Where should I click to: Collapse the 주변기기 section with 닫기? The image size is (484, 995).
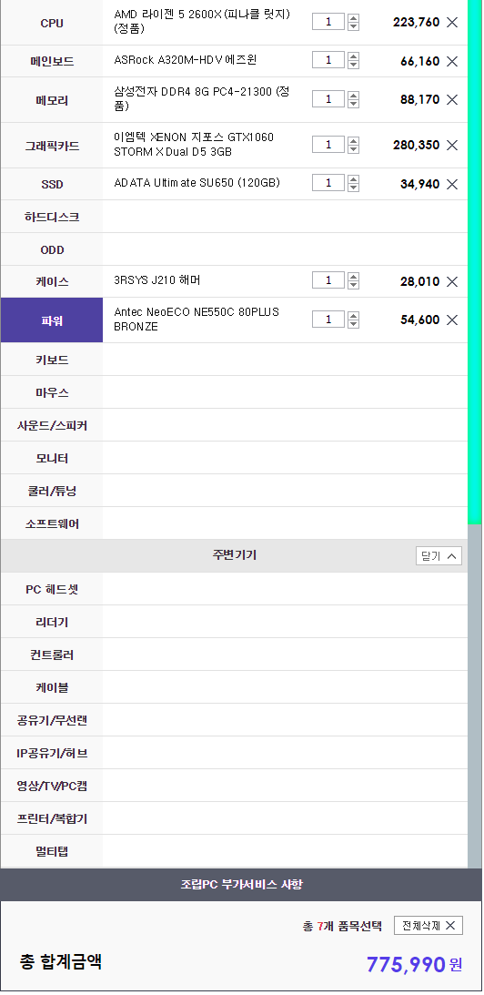439,556
